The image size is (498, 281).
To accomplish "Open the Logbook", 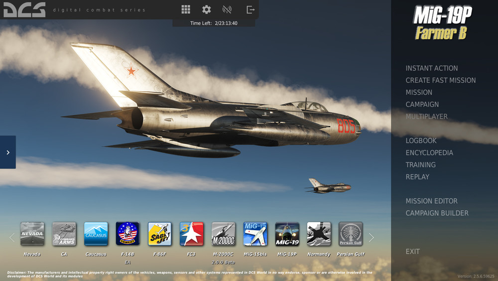I will (421, 140).
